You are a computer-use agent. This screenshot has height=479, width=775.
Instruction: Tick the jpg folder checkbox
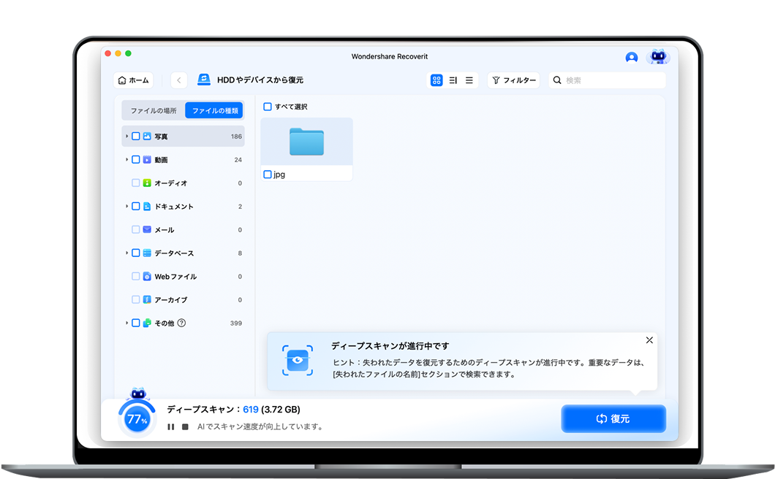click(x=268, y=175)
